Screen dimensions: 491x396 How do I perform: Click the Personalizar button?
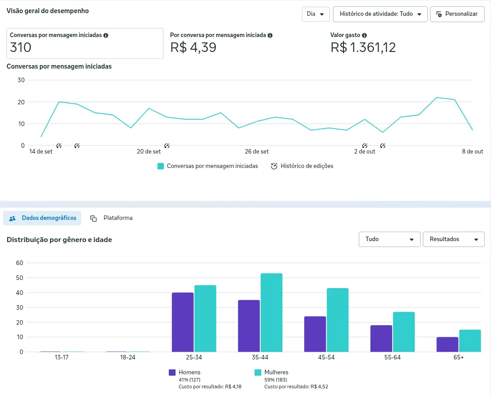[x=457, y=14]
